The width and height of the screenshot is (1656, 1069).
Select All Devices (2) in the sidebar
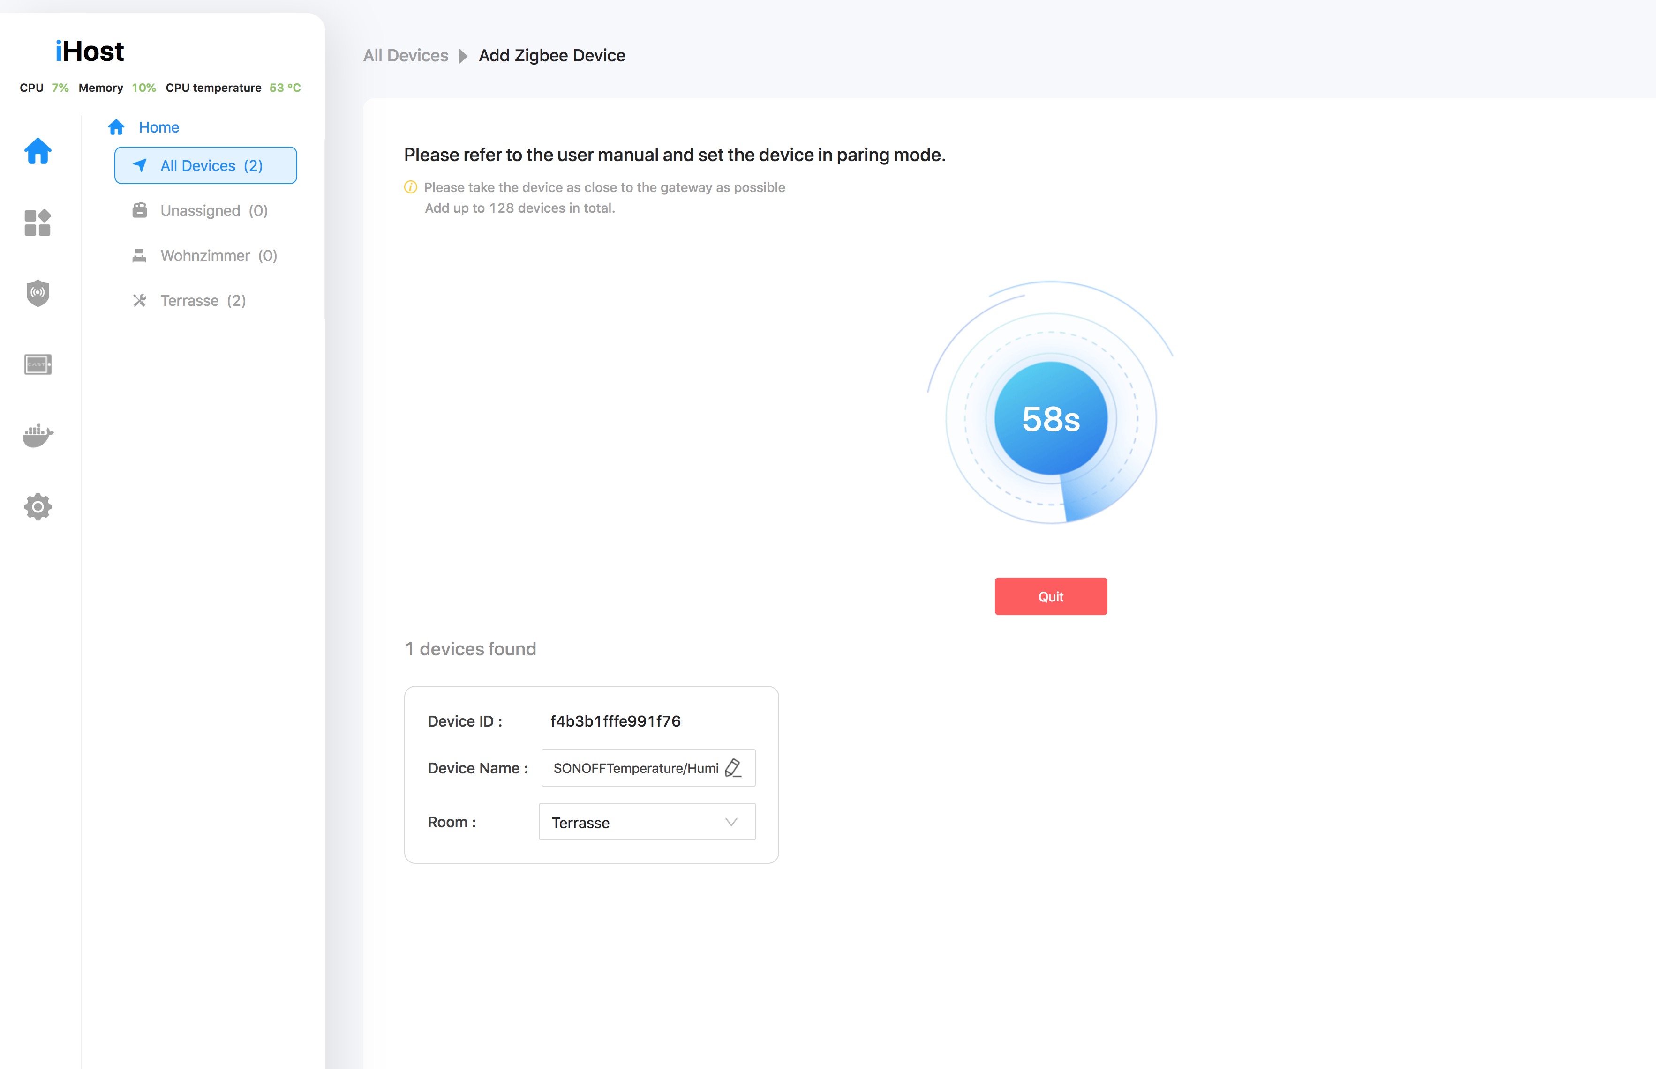(206, 165)
